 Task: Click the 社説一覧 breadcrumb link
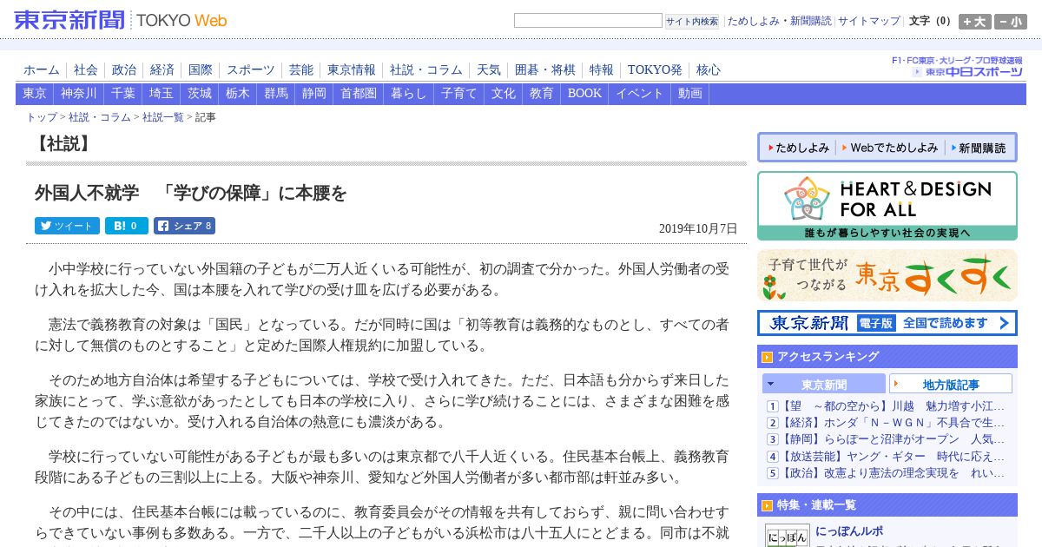point(163,117)
